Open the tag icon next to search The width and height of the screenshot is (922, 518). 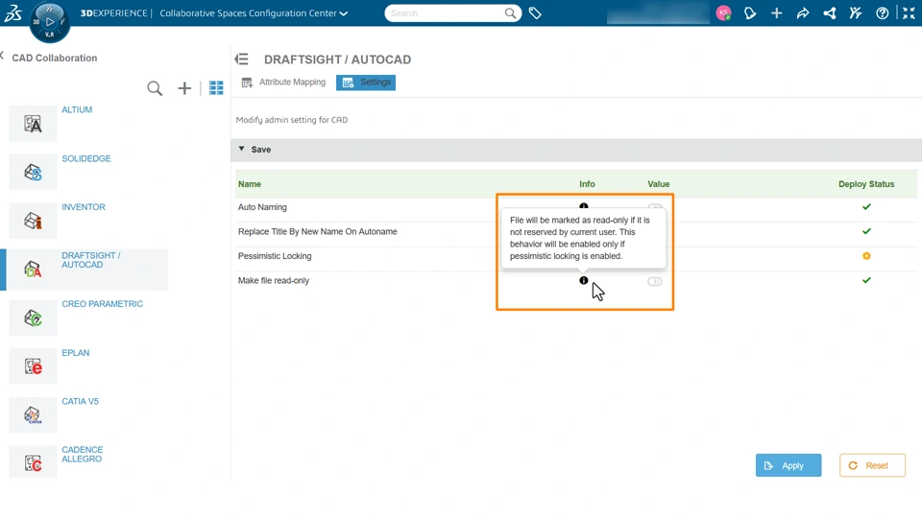click(x=535, y=12)
